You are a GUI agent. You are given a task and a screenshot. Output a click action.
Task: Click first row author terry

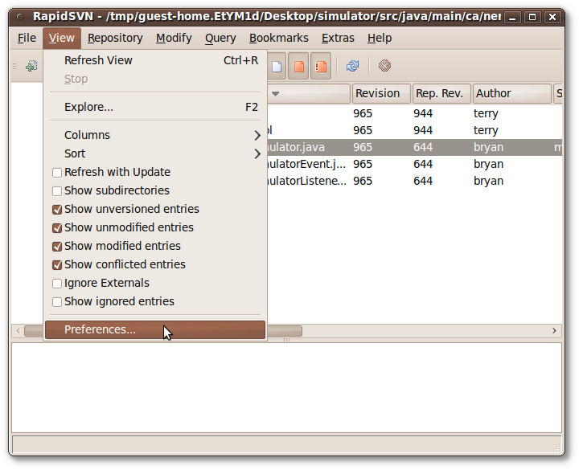click(x=486, y=113)
